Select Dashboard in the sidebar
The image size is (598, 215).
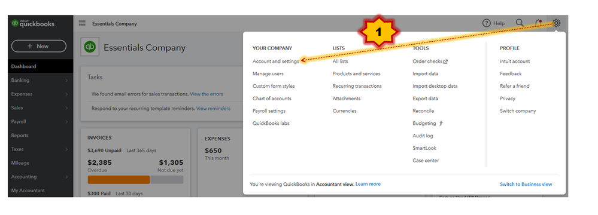[x=41, y=66]
